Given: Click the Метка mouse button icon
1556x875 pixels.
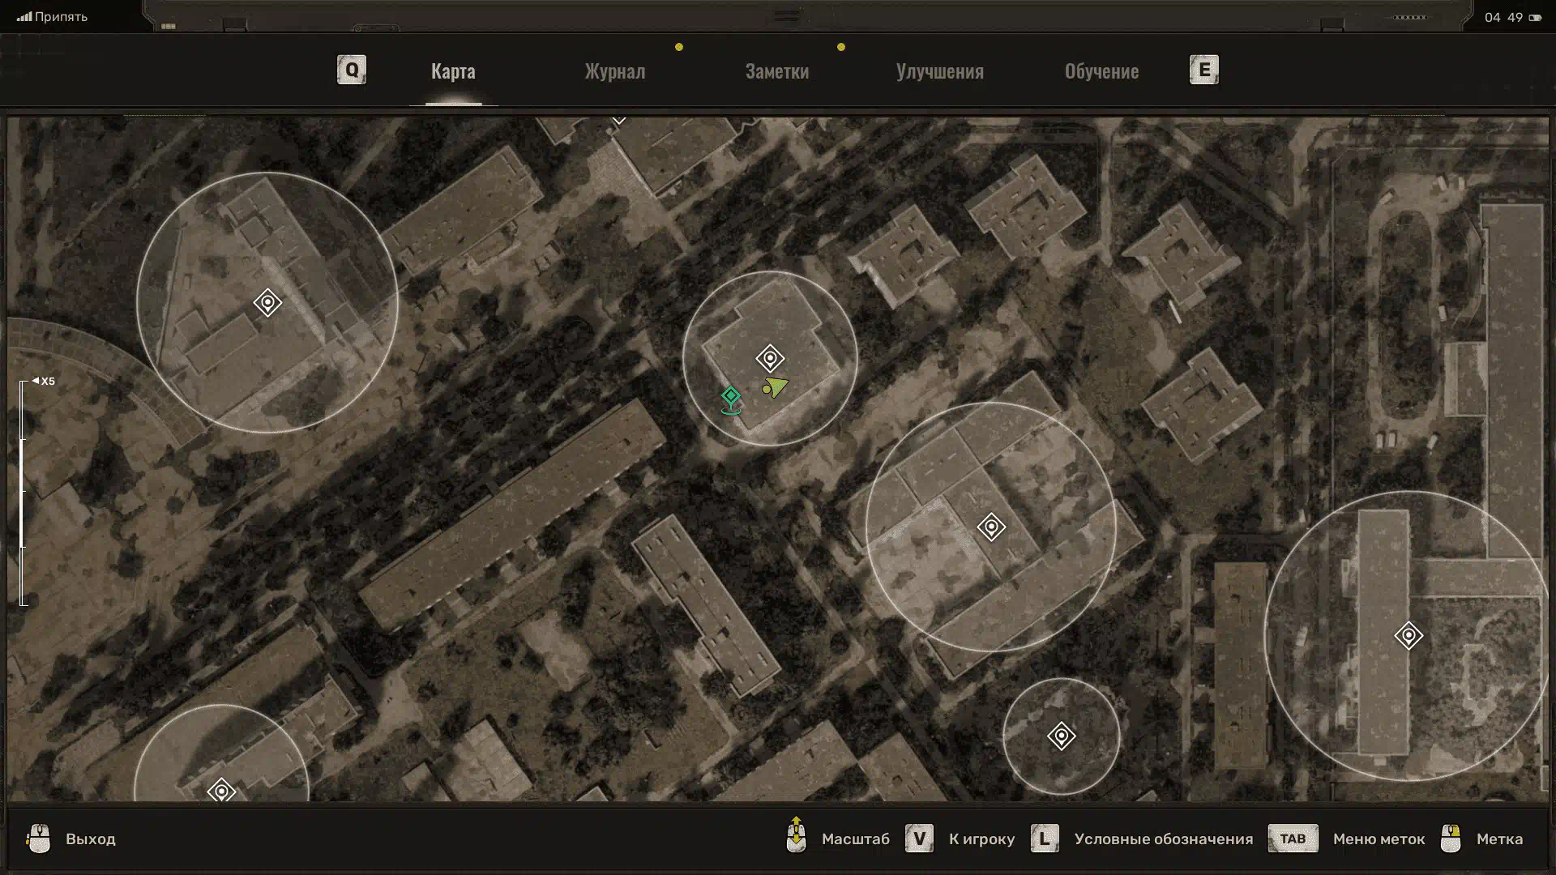Looking at the screenshot, I should [1451, 839].
